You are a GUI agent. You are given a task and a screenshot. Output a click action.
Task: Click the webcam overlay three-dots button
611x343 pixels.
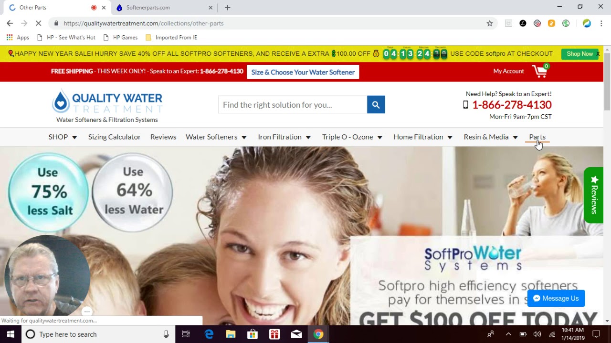coord(86,312)
